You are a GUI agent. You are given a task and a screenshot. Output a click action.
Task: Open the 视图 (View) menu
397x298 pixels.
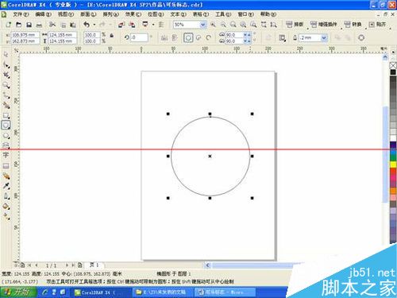pyautogui.click(x=66, y=14)
